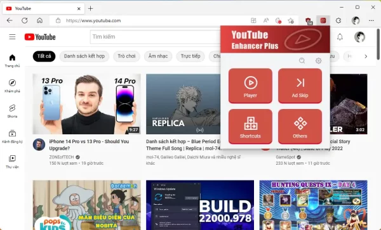
Task: Click the YouTube logo
Action: [40, 37]
